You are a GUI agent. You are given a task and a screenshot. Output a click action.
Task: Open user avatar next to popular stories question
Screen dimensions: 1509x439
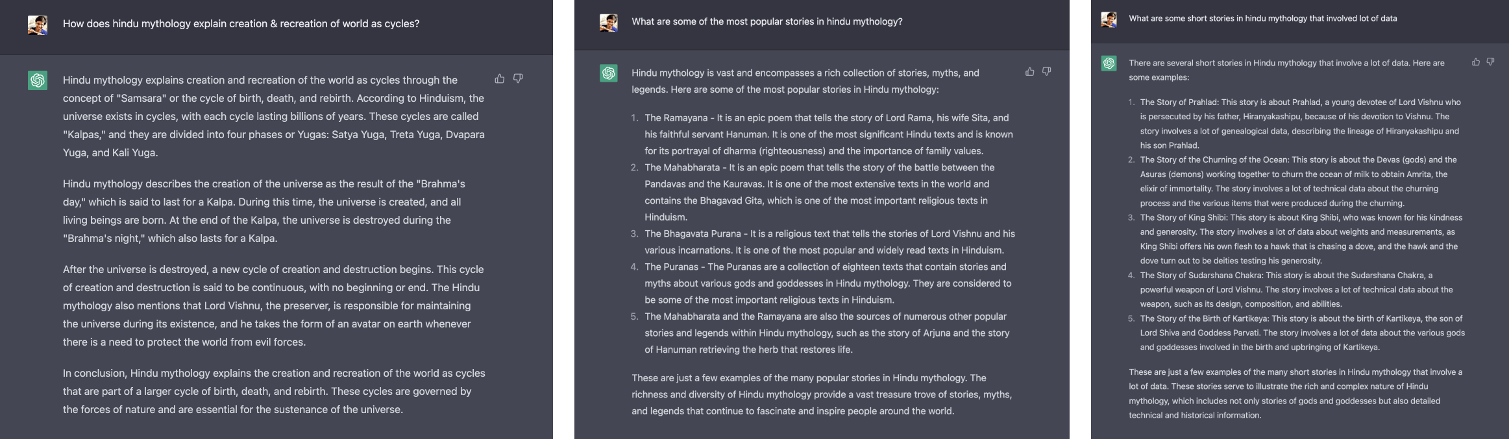609,23
